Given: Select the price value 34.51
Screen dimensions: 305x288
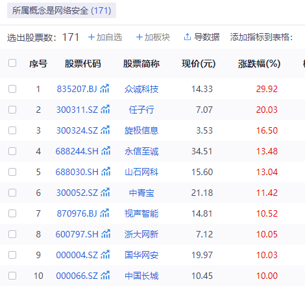Looking at the screenshot, I should [202, 151].
